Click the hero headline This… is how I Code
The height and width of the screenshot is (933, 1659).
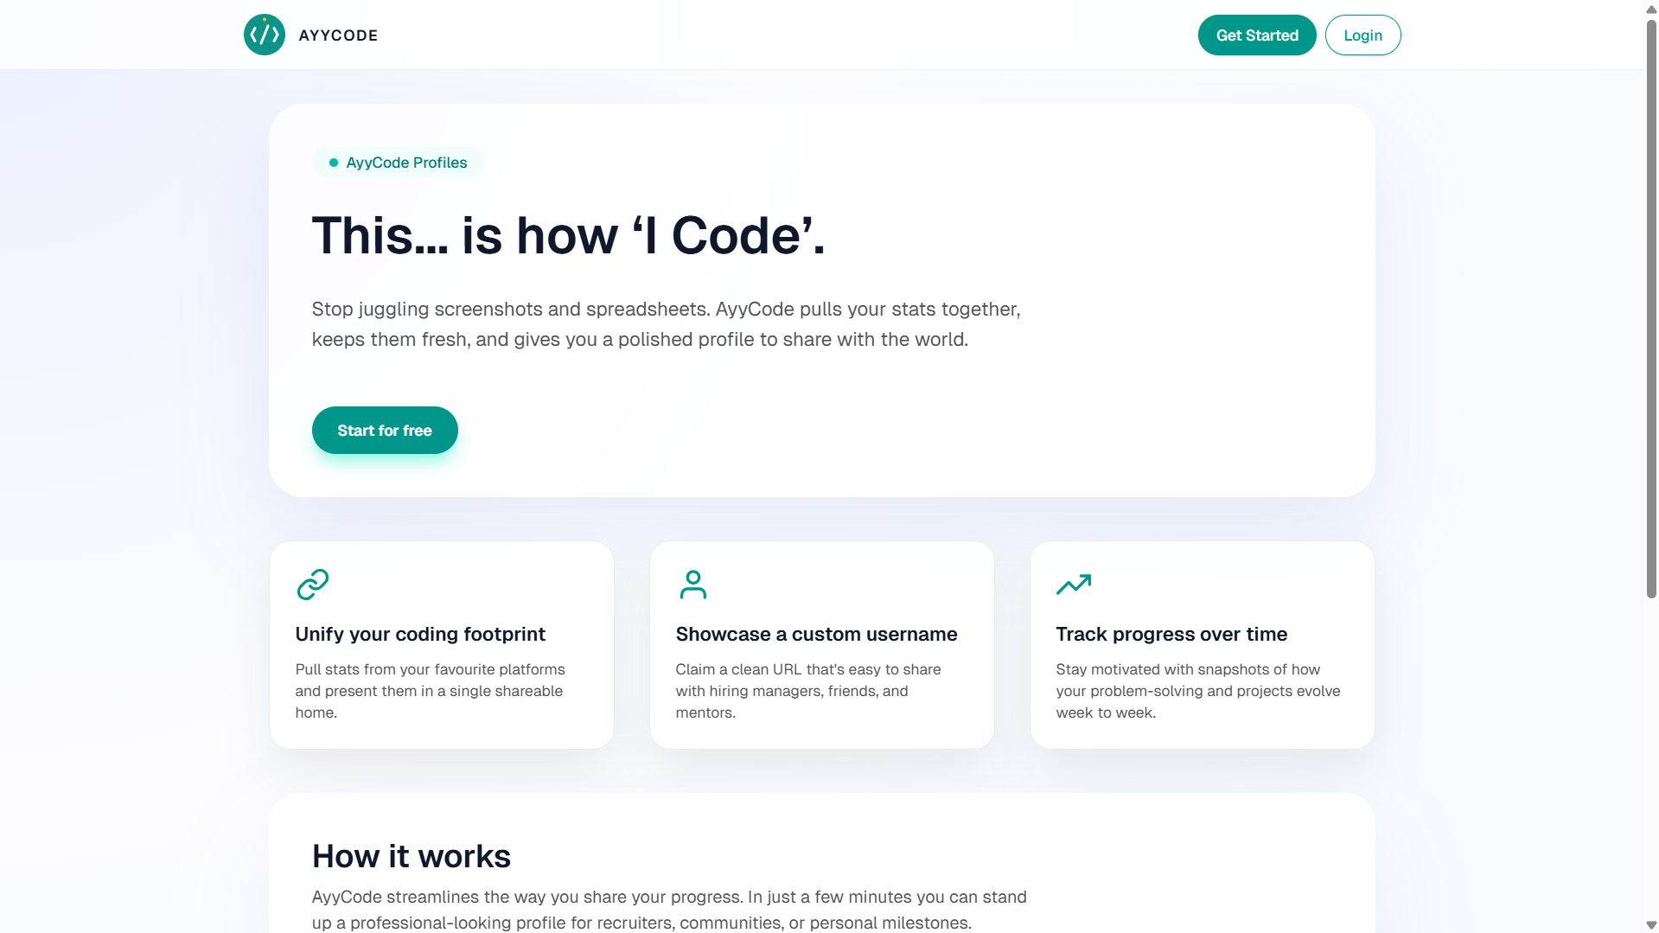click(567, 234)
